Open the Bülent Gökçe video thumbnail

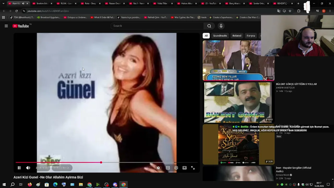(x=238, y=102)
